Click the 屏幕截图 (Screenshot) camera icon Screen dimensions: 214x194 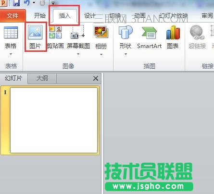click(78, 33)
